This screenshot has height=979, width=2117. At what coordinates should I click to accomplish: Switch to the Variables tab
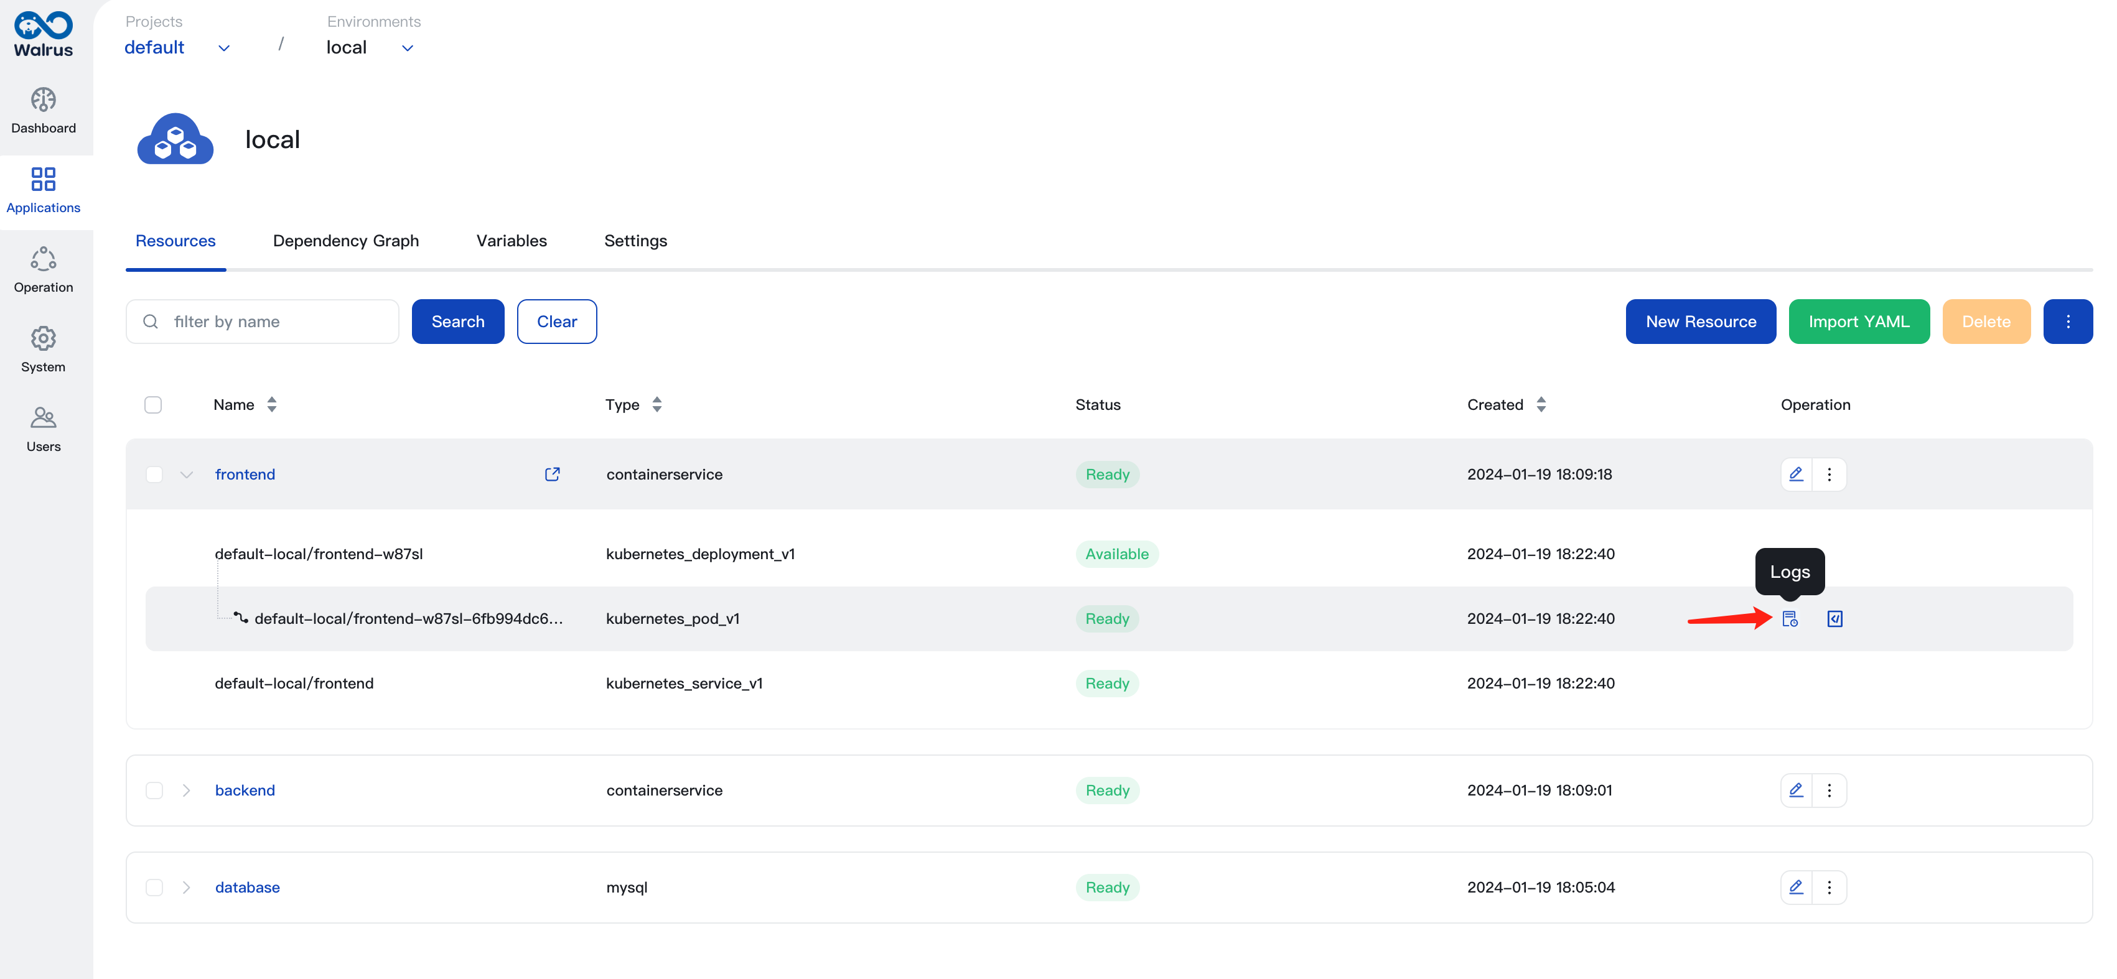512,240
